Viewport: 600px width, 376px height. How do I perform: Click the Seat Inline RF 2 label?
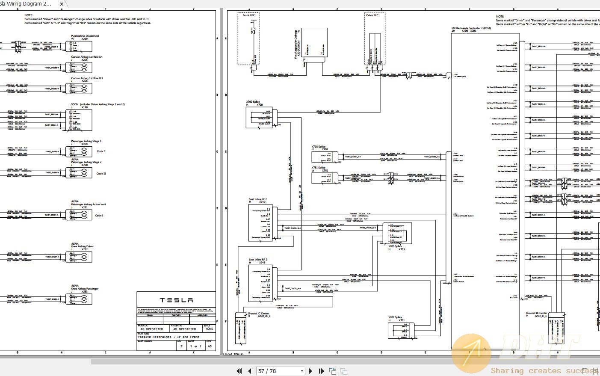(258, 260)
